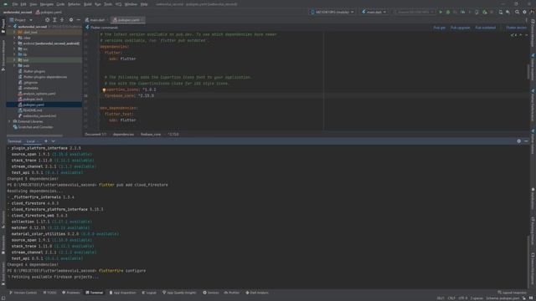Click Flutter doctor link
Screen dimensions: 536x301
coord(516,28)
